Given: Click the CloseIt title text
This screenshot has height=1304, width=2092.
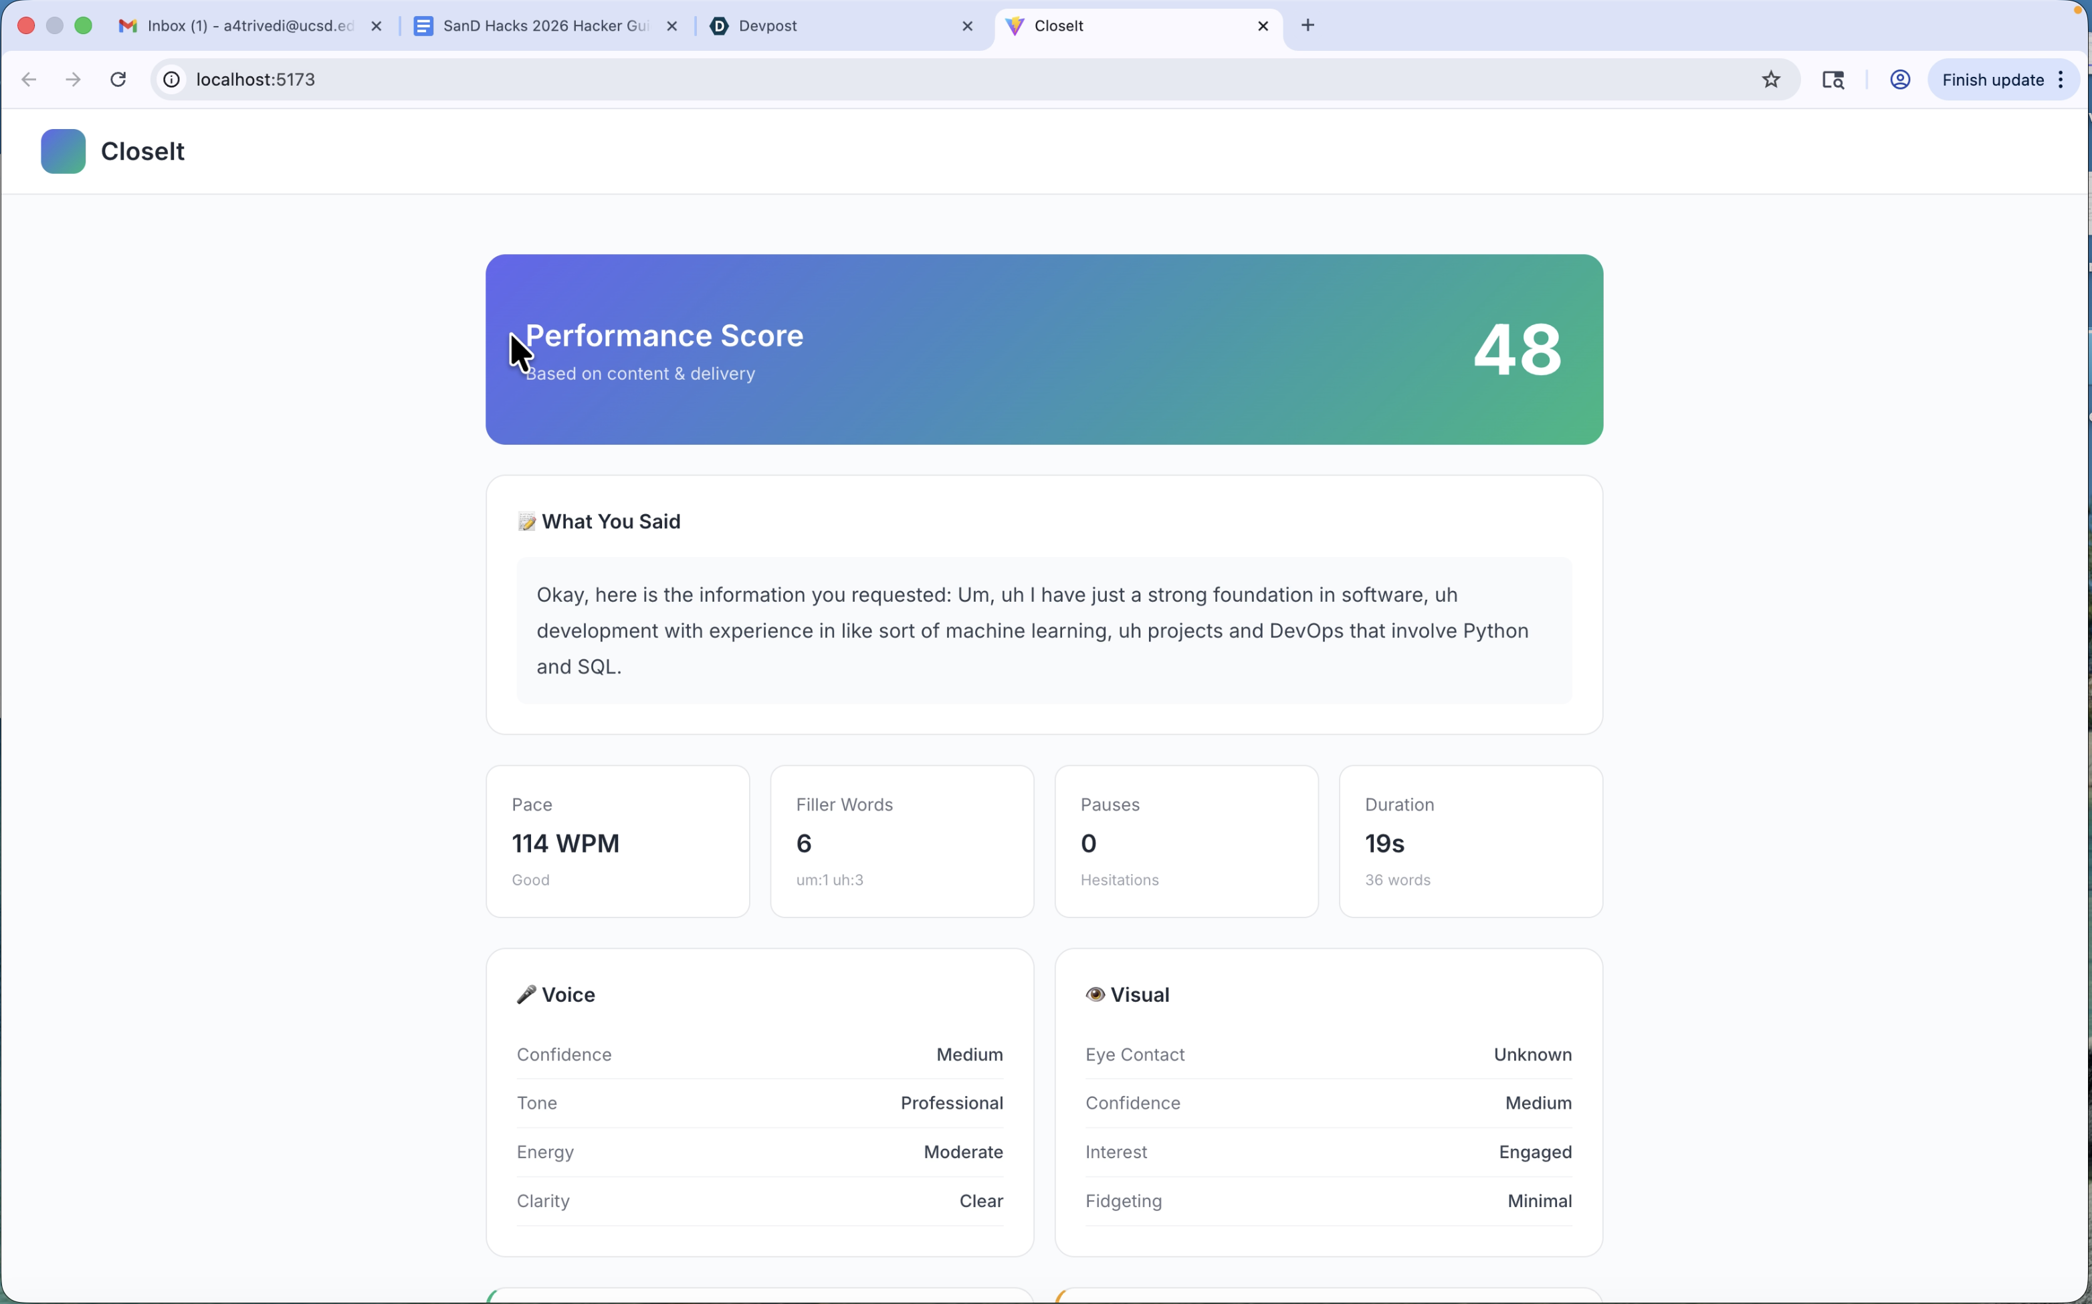Looking at the screenshot, I should 142,151.
